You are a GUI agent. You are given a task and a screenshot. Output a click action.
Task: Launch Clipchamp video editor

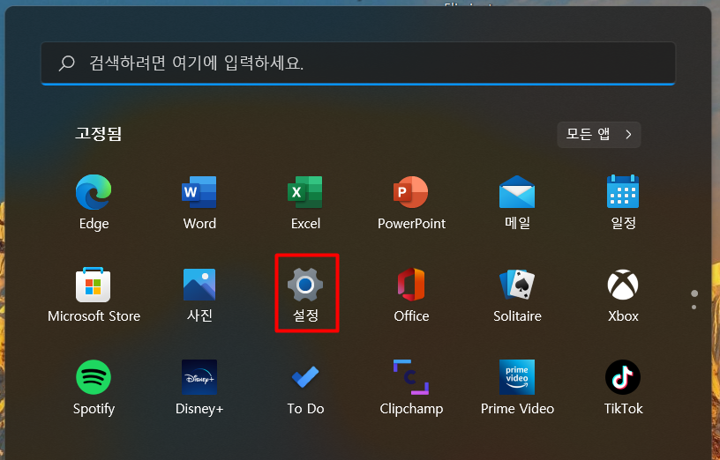411,387
